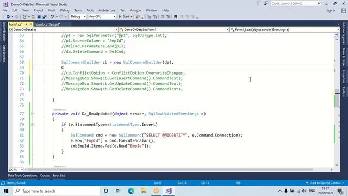The width and height of the screenshot is (348, 196).
Task: Open the Form1_Load member dropdown
Action: 285,30
